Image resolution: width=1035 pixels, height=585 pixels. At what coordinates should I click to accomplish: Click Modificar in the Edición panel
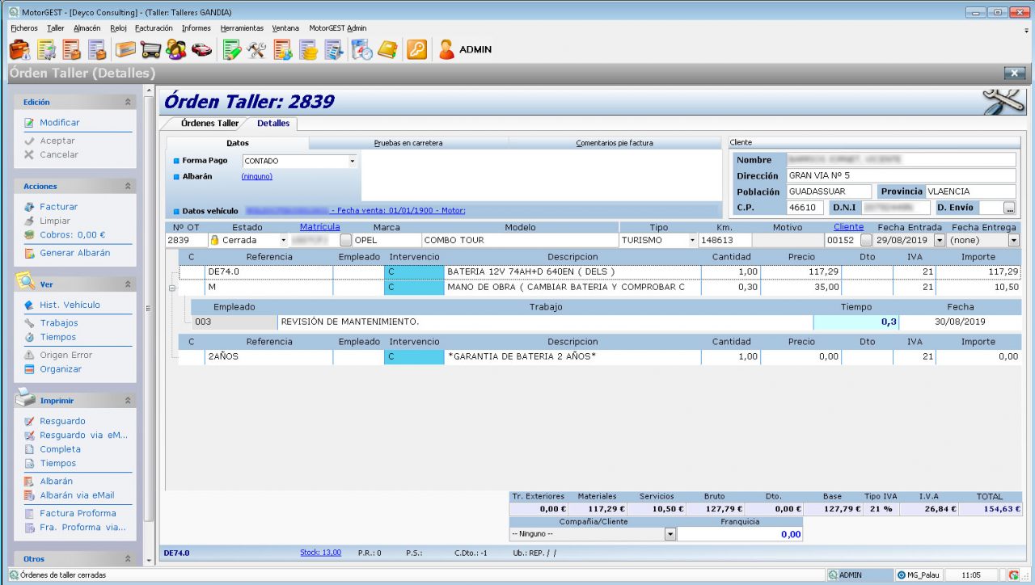[x=60, y=123]
